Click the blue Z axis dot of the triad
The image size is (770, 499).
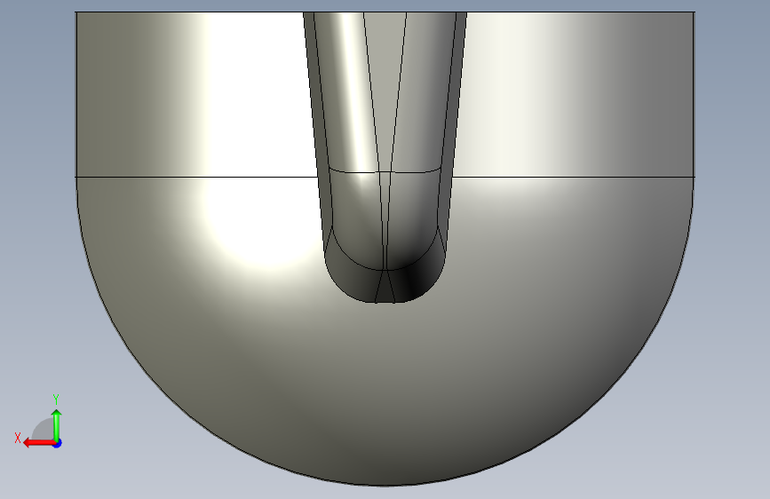tap(58, 443)
